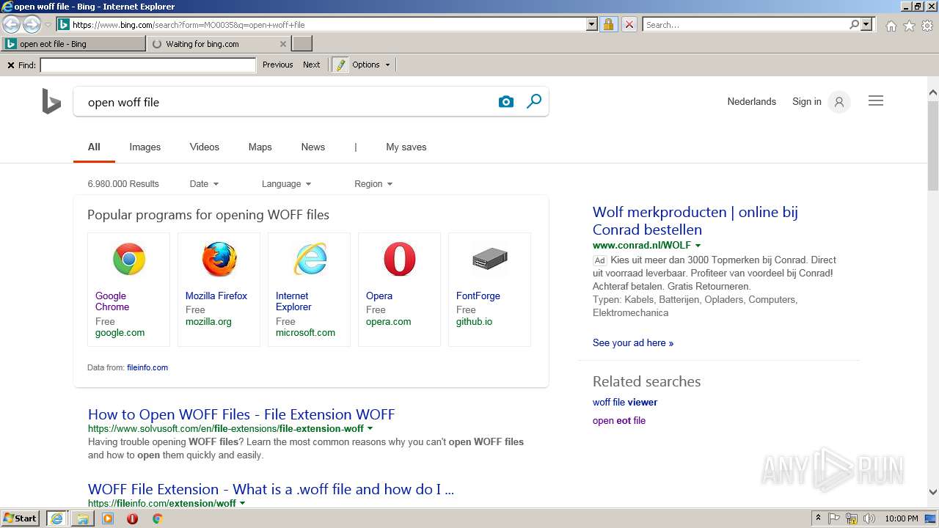Open Opera from the taskbar
939x528 pixels.
coord(133,518)
